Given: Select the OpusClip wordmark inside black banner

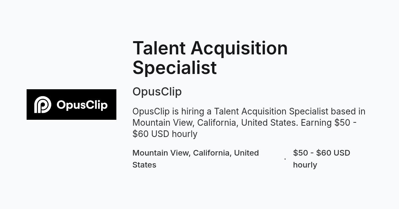Looking at the screenshot, I should (x=82, y=105).
